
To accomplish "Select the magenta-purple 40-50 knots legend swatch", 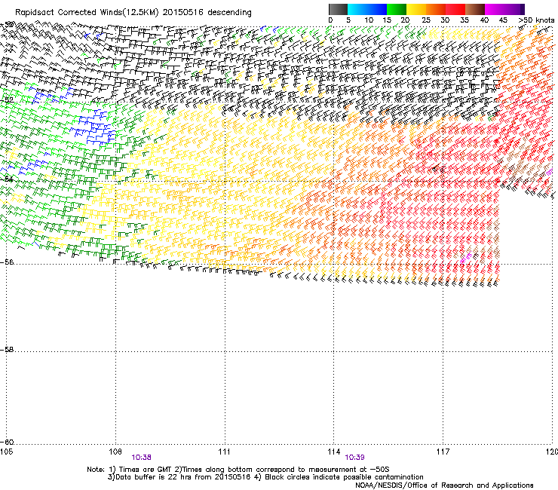I will pos(504,9).
